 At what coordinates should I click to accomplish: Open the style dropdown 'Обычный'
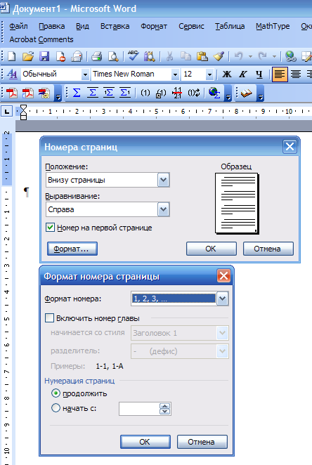[85, 74]
